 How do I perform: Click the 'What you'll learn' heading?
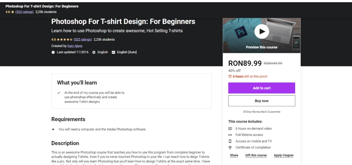click(77, 83)
